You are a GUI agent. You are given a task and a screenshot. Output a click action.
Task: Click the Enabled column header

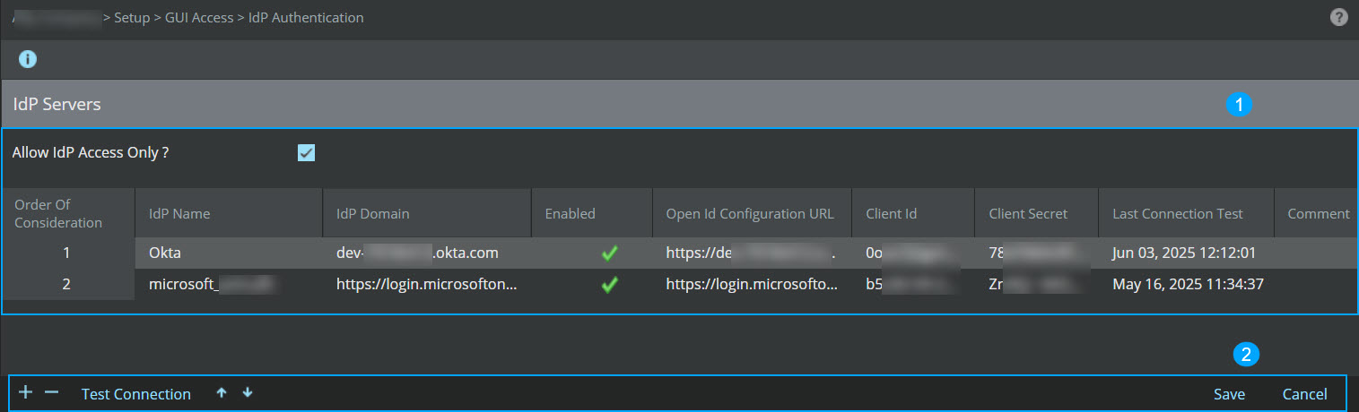point(592,213)
